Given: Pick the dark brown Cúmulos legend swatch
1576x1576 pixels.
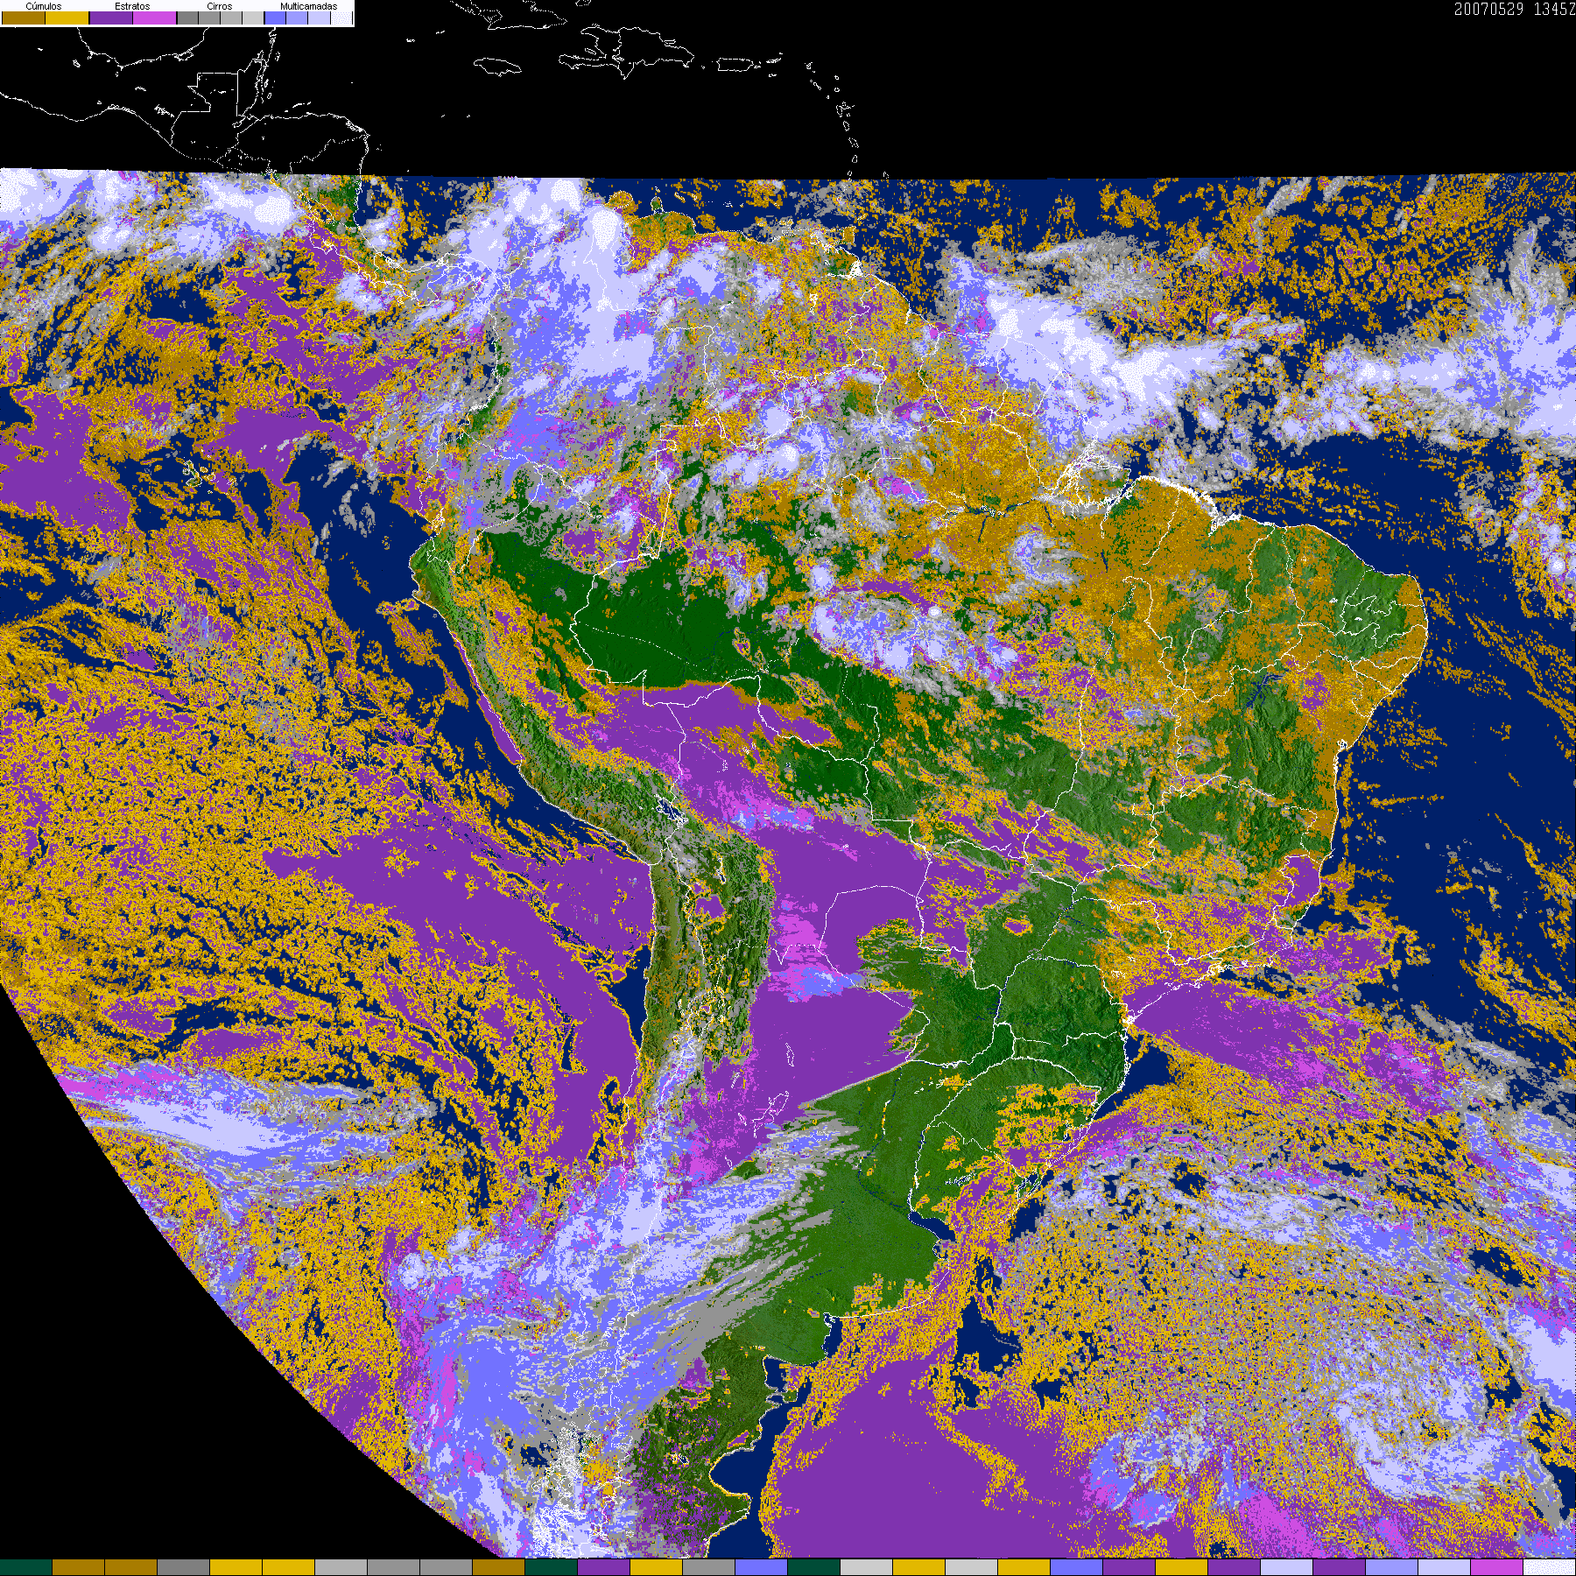Looking at the screenshot, I should tap(24, 18).
